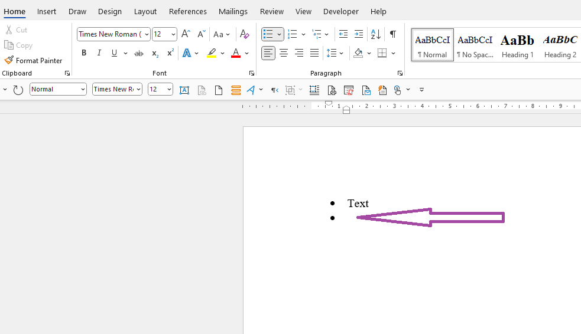Clear all formatting from selection
Image resolution: width=581 pixels, height=334 pixels.
pos(244,34)
